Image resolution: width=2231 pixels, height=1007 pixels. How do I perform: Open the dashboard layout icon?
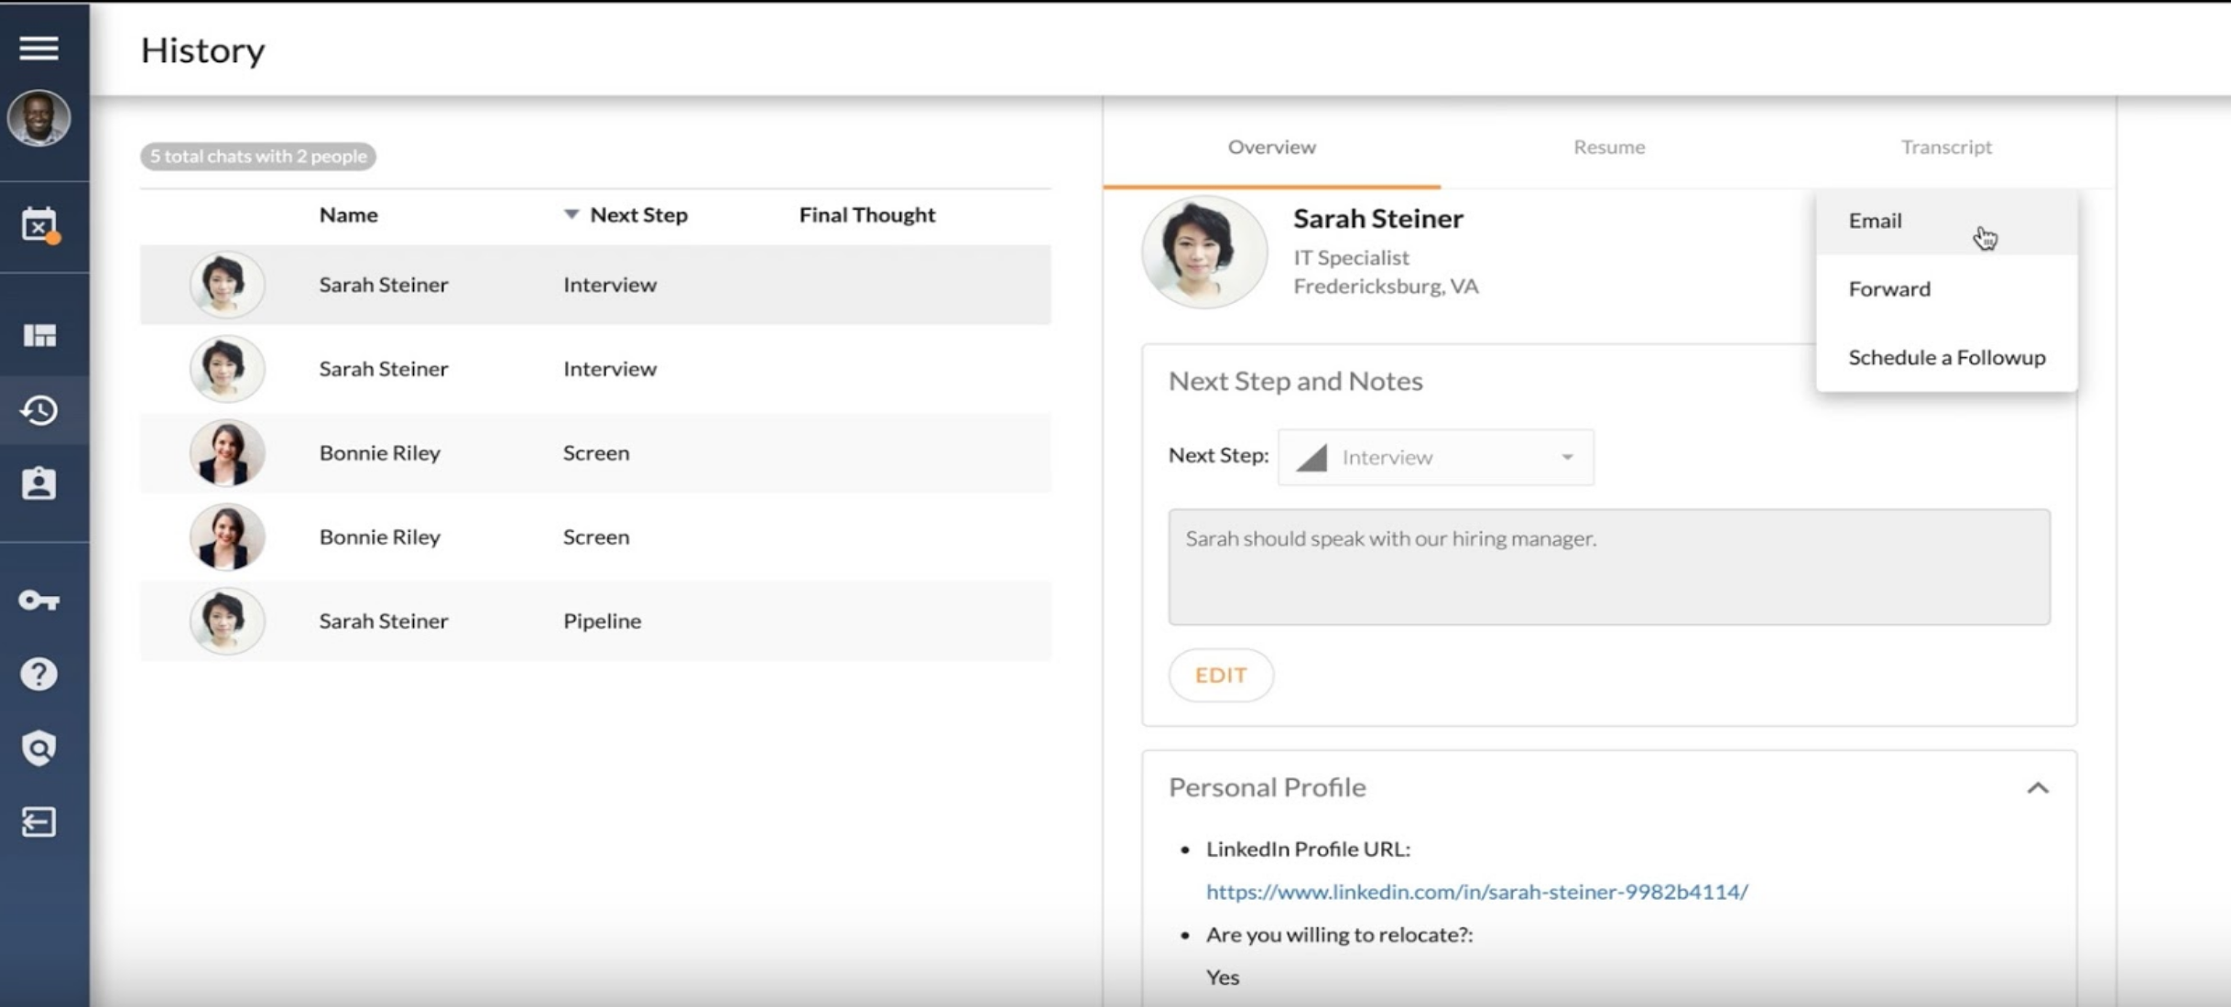click(39, 335)
